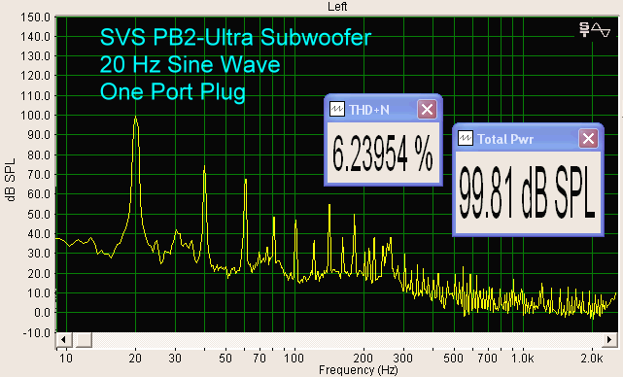Click the 100.0 value on the dB axis
Image resolution: width=623 pixels, height=377 pixels.
pyautogui.click(x=36, y=116)
